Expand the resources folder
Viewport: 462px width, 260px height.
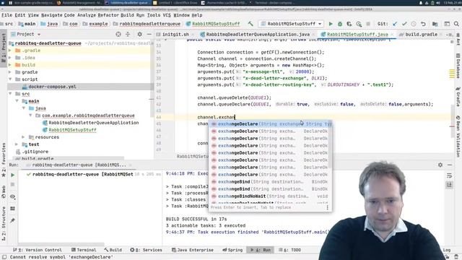click(x=24, y=137)
